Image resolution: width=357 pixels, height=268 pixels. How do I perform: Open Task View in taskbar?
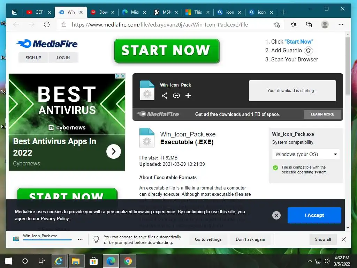coord(42,261)
